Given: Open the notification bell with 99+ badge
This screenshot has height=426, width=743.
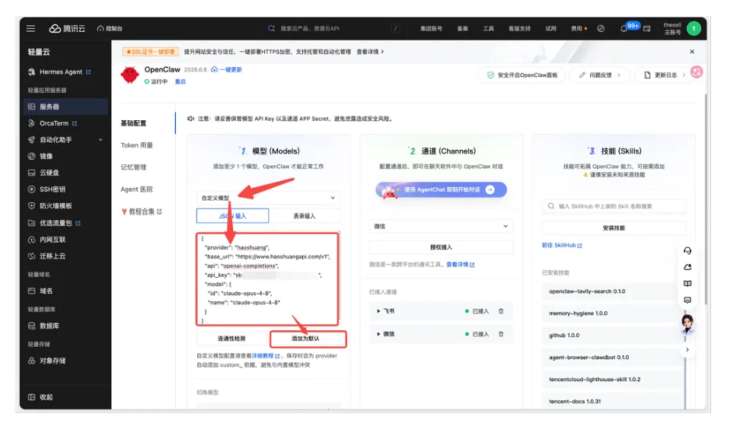Looking at the screenshot, I should pos(624,28).
